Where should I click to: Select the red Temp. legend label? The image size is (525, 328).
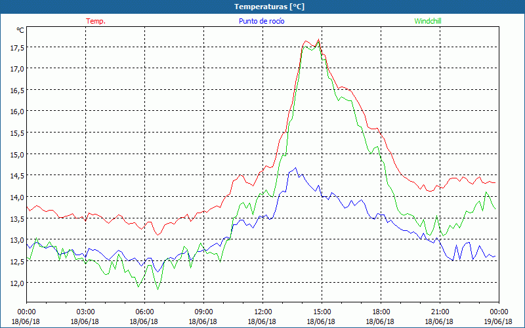pos(96,21)
